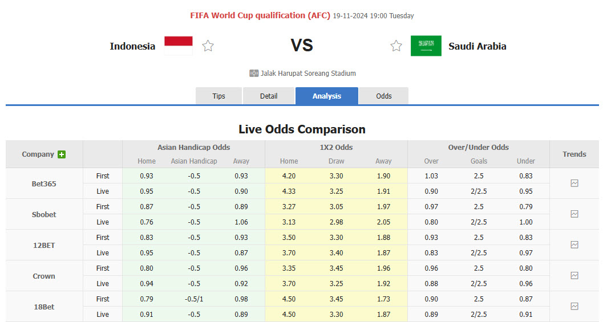This screenshot has width=603, height=322.
Task: Click the green plus icon beside Company
Action: click(62, 154)
